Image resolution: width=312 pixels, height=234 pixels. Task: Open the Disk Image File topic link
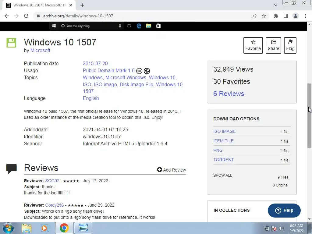(136, 85)
